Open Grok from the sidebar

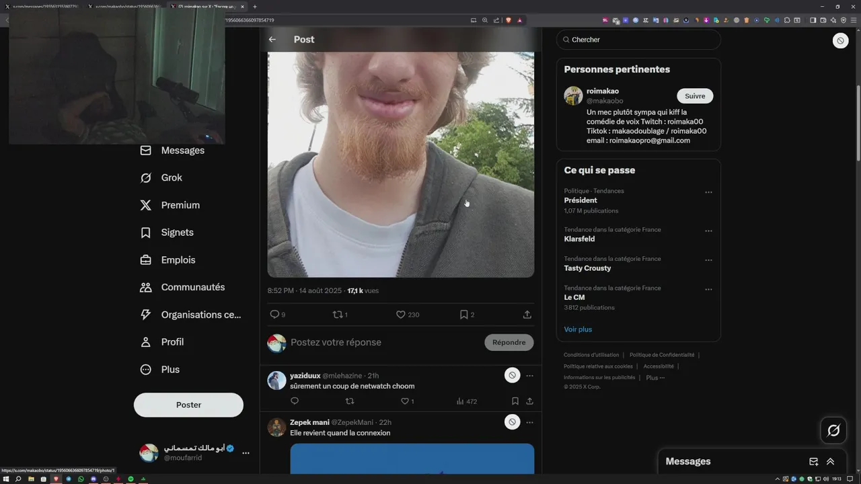[161, 178]
